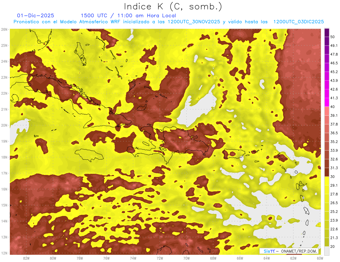The height and width of the screenshot is (262, 340).
Task: Click the "80W" longitude axis label
Action: (x=53, y=258)
